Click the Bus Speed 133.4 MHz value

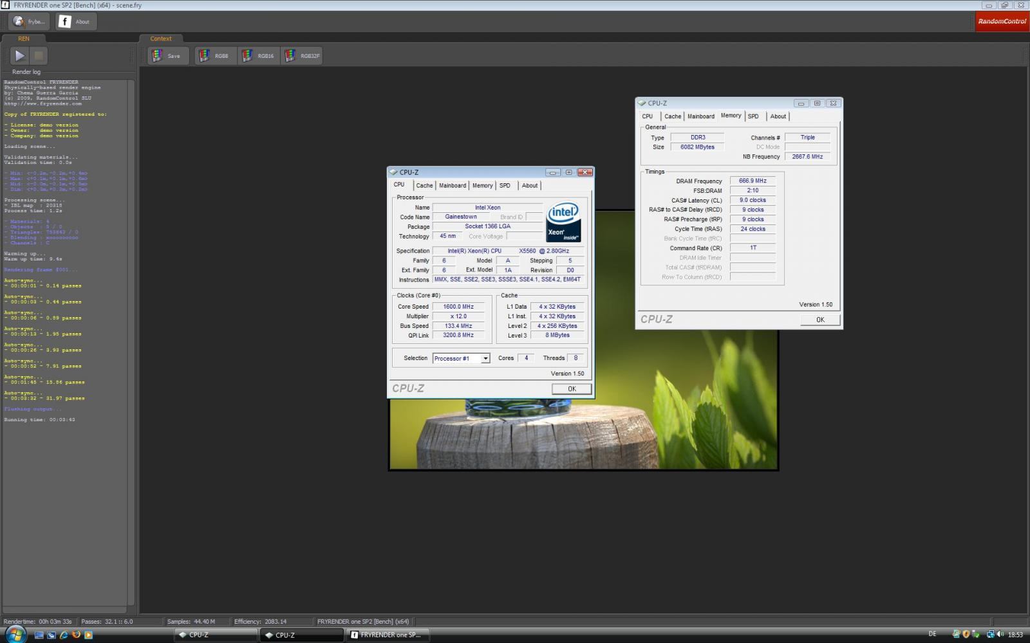pyautogui.click(x=458, y=326)
